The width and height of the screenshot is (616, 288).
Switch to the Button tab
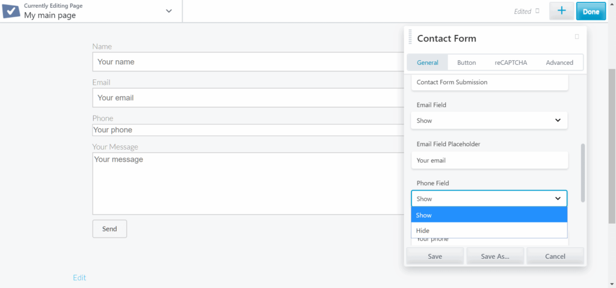click(466, 63)
